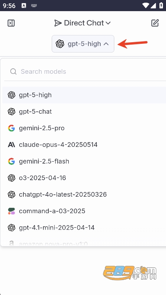Click the search magnifier icon
Image resolution: width=166 pixels, height=295 pixels.
pyautogui.click(x=13, y=71)
